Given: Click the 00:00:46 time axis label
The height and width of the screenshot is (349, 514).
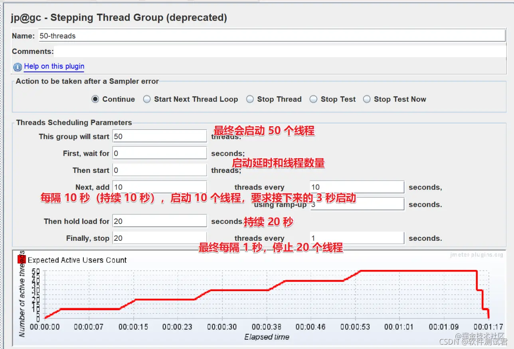Looking at the screenshot, I should 311,327.
